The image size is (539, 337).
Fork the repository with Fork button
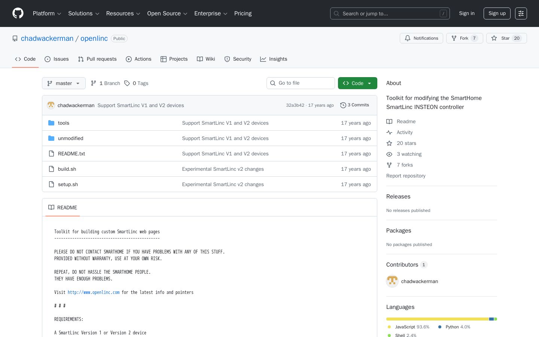(x=465, y=38)
